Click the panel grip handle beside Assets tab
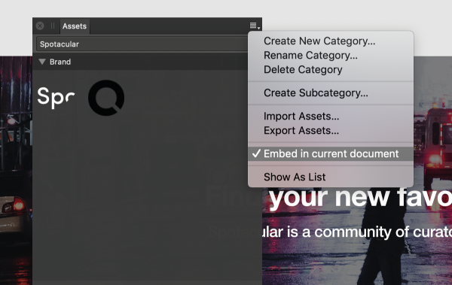 53,26
